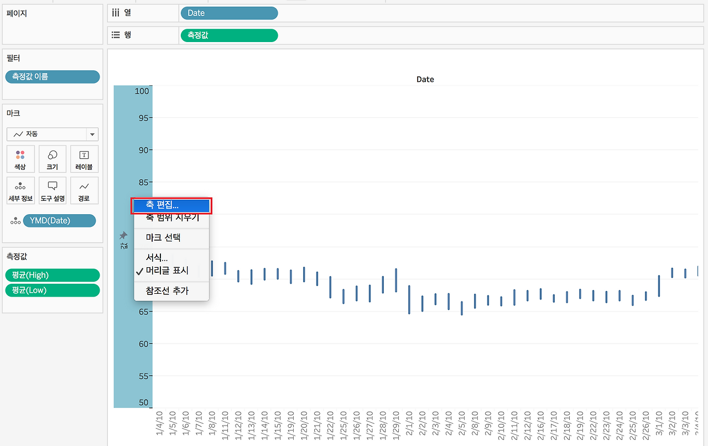Select the YMD(Date) pill in marks
708x446 pixels.
coord(59,221)
